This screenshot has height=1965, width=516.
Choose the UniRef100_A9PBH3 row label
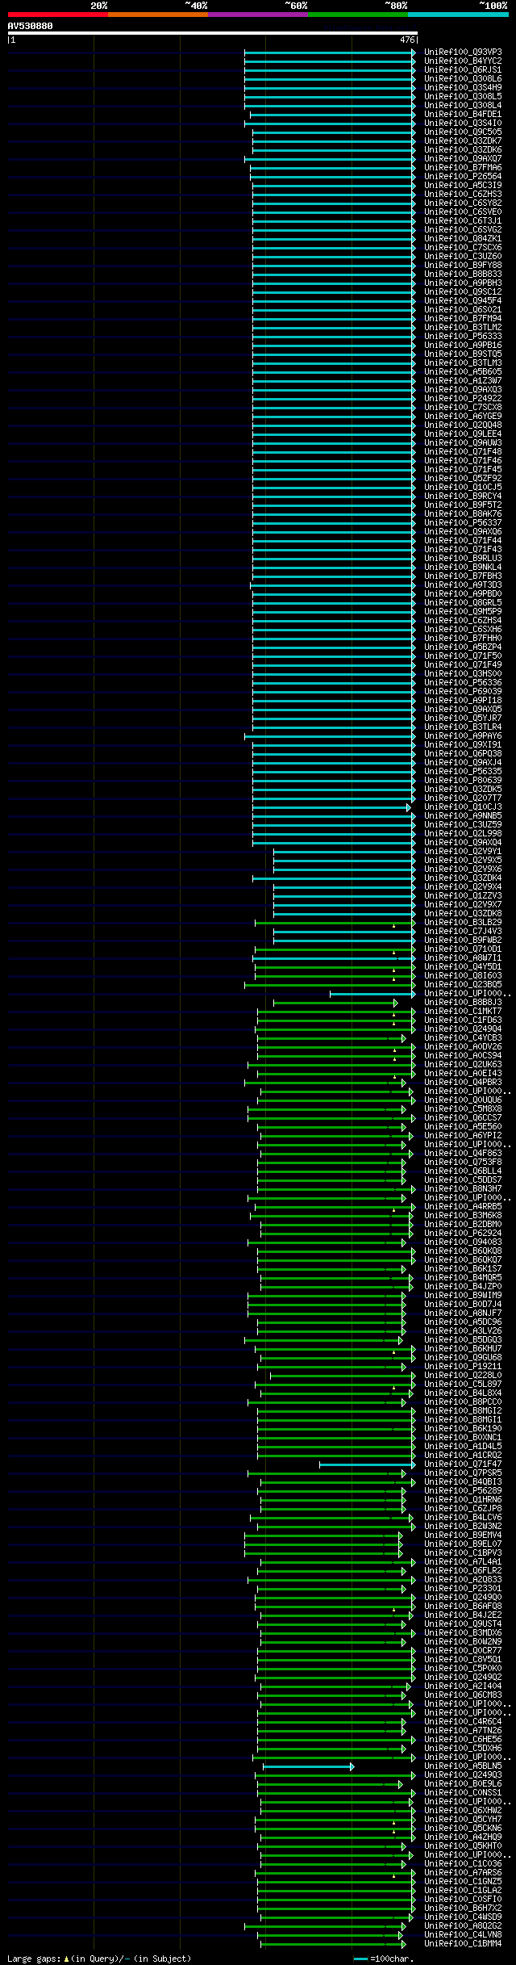click(x=463, y=283)
